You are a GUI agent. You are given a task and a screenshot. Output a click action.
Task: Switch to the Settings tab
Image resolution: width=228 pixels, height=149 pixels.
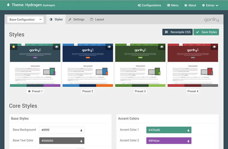76,19
